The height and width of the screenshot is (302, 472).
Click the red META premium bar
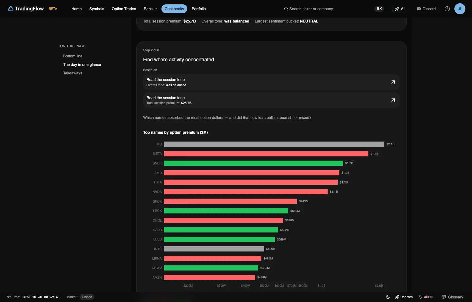tap(266, 154)
